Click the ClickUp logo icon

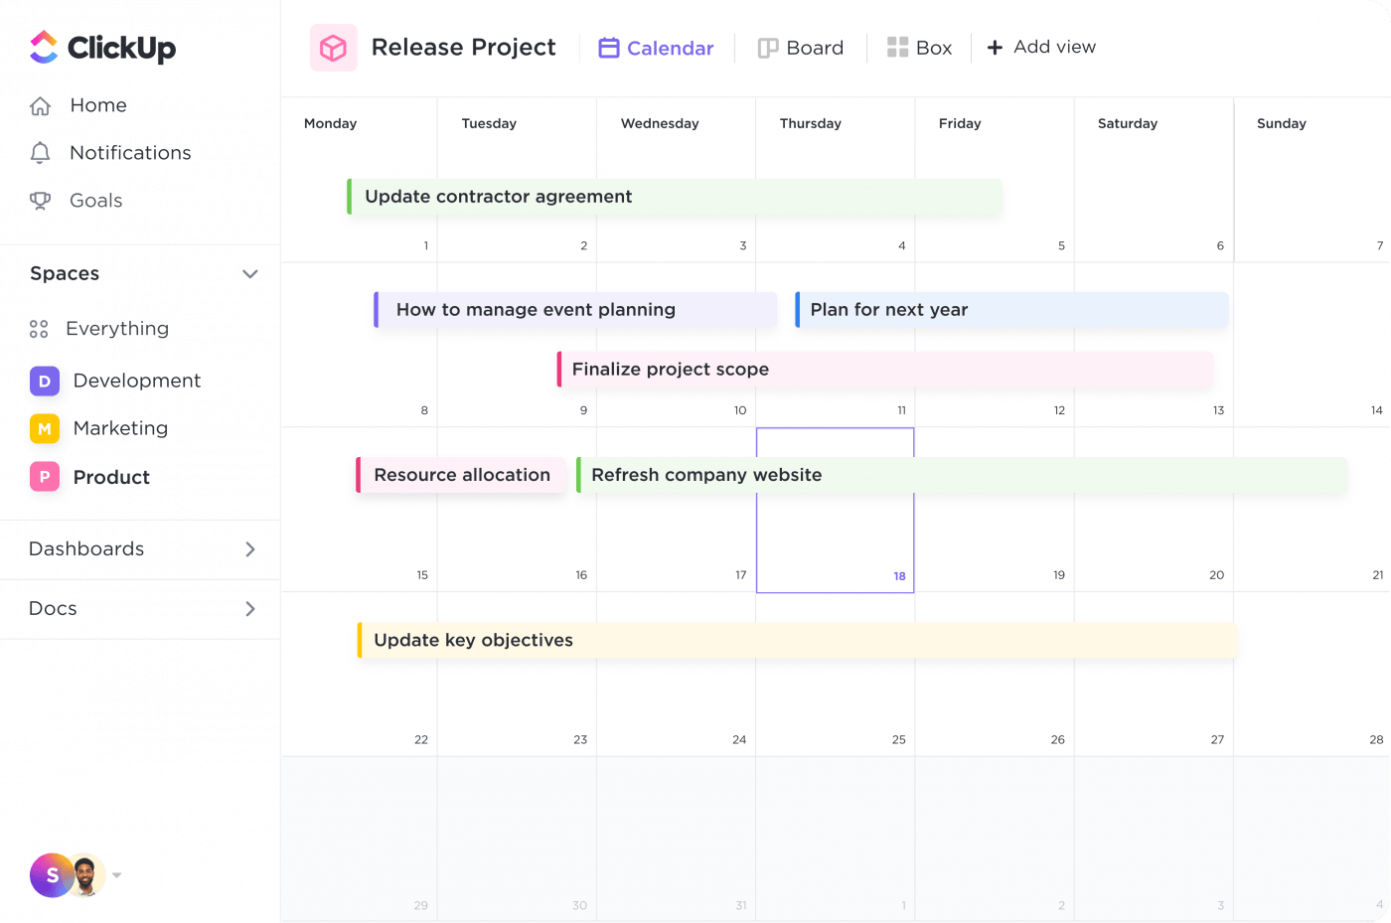[x=45, y=47]
